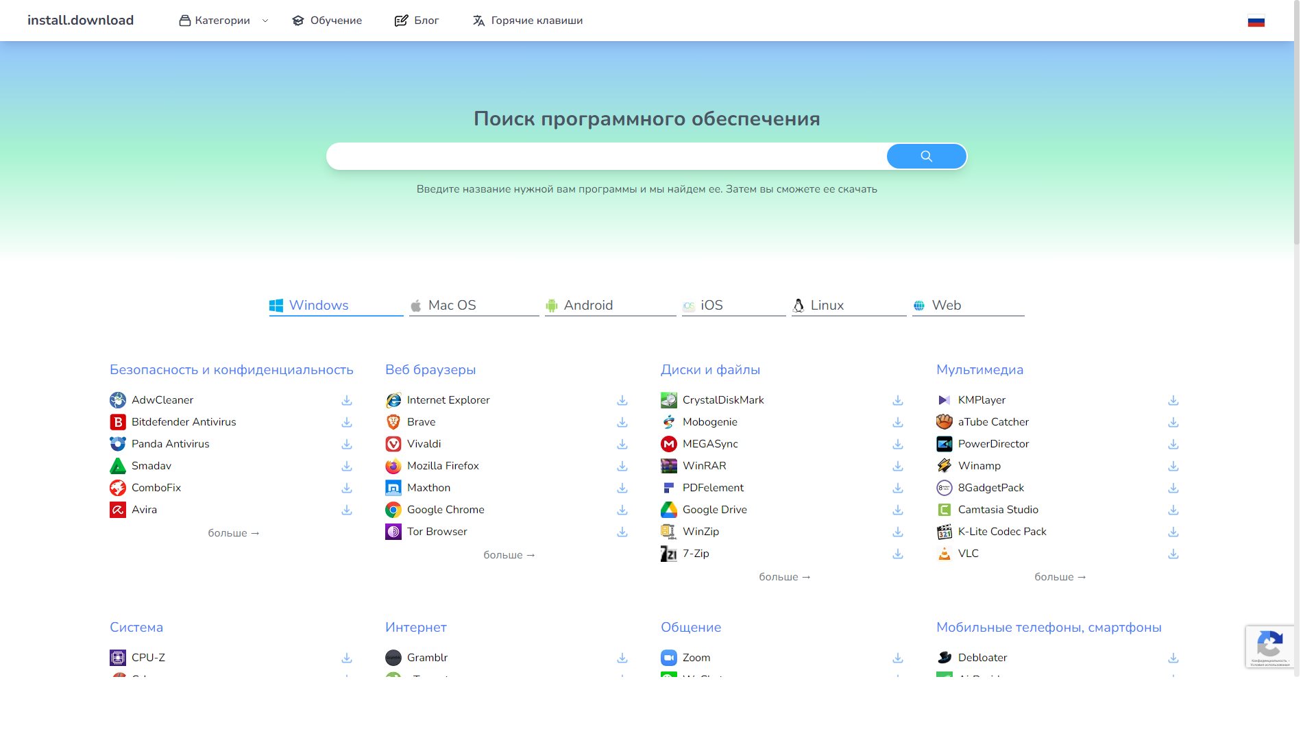Open the Блог navigation link
The width and height of the screenshot is (1316, 740).
coord(417,21)
